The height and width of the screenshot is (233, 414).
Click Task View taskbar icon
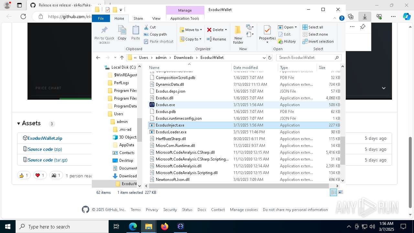tap(116, 227)
